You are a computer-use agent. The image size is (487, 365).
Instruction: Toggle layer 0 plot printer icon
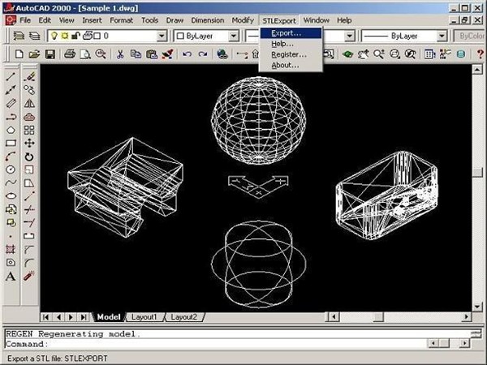88,36
